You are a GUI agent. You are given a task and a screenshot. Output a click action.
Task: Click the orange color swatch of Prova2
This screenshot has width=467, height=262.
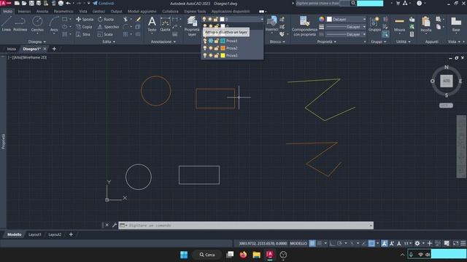coord(223,48)
